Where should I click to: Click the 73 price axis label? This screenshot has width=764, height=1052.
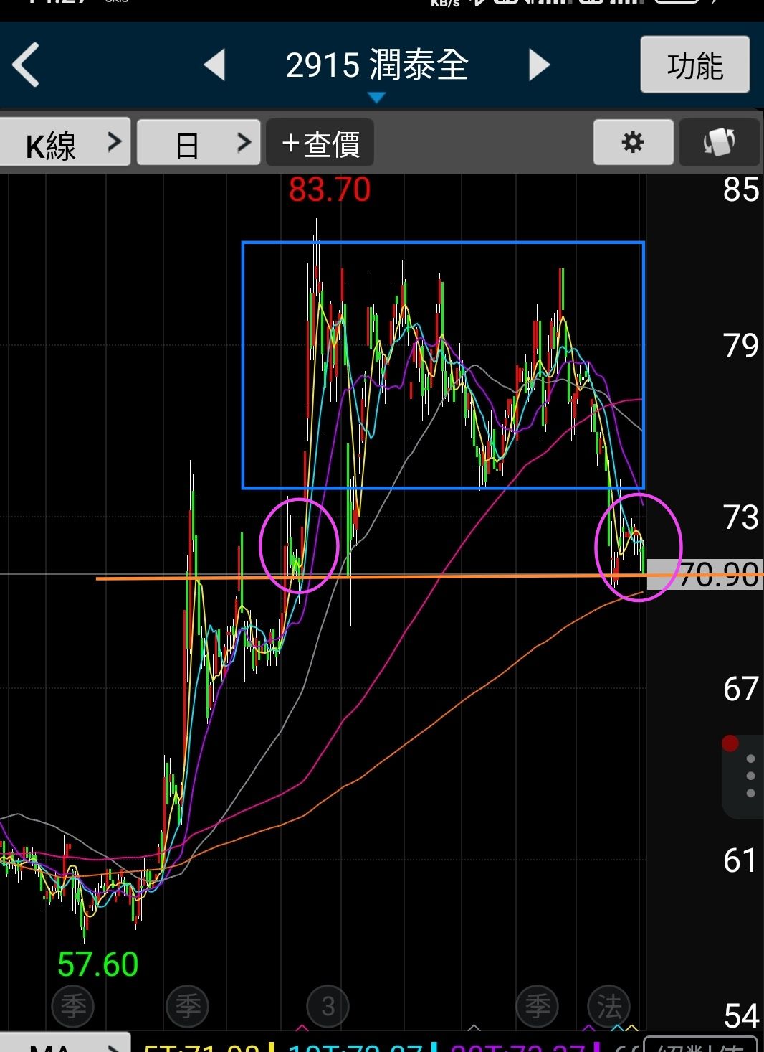point(740,517)
